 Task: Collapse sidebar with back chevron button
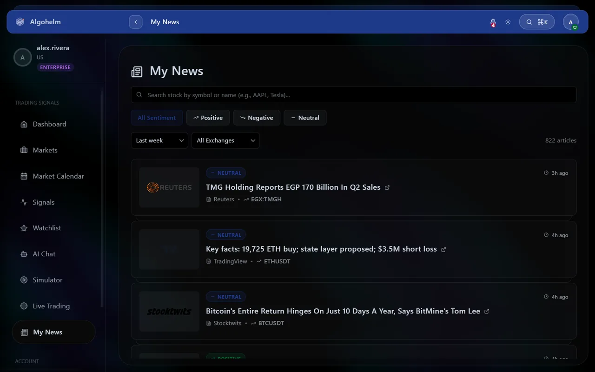136,22
